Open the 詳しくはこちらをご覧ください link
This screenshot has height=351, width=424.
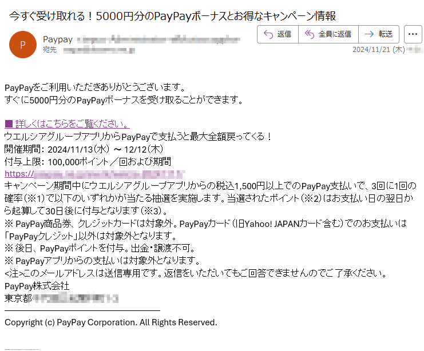[x=67, y=123]
